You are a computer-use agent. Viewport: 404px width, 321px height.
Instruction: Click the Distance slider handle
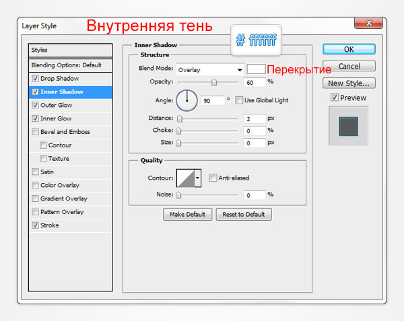(x=180, y=118)
